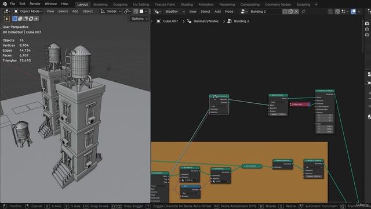
Task: Click Cube.007 in the breadcrumb
Action: [x=170, y=21]
